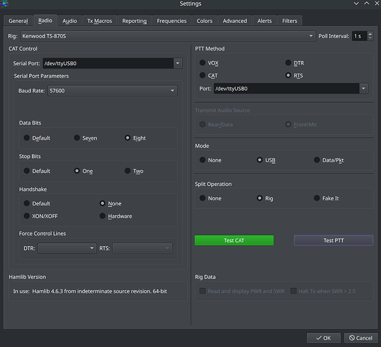381x347 pixels.
Task: Choose CAT as PTT method
Action: coord(209,76)
